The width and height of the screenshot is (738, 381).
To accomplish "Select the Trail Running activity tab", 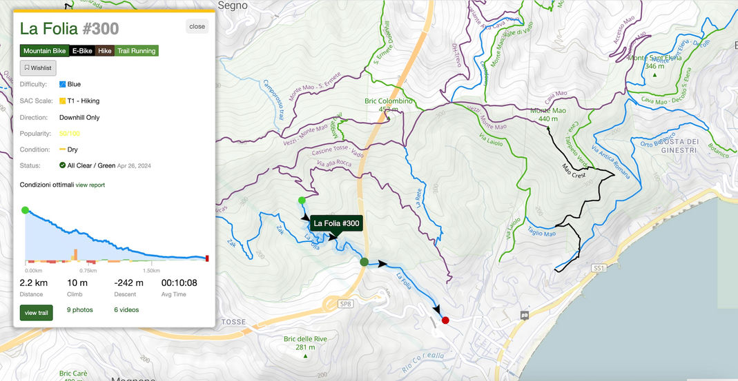I will (x=137, y=51).
